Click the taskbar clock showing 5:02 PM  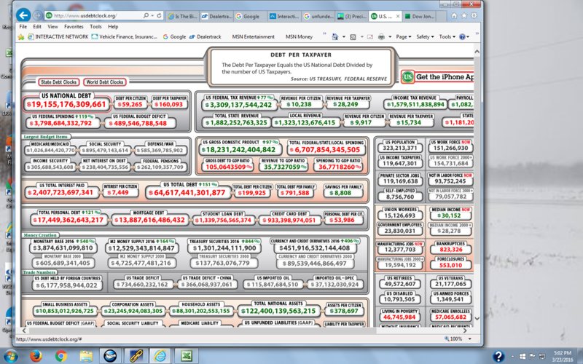(562, 356)
